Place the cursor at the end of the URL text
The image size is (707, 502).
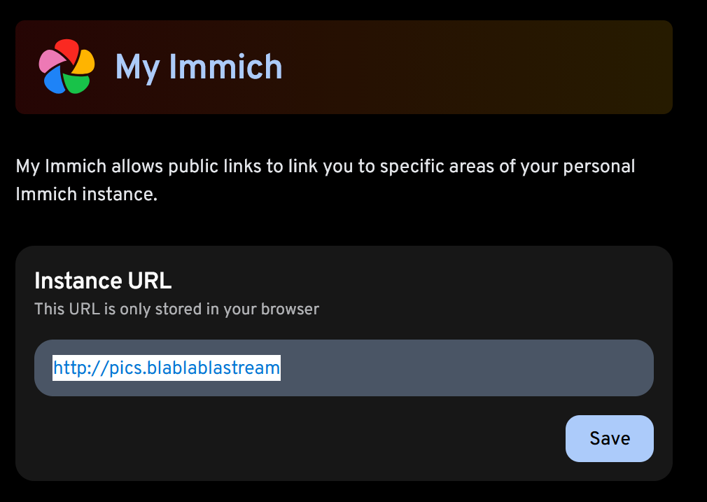(280, 368)
